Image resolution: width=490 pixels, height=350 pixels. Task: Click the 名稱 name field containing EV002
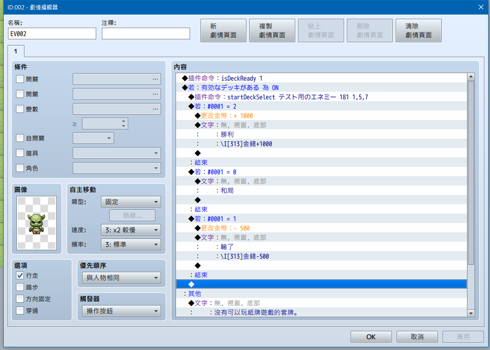(52, 34)
